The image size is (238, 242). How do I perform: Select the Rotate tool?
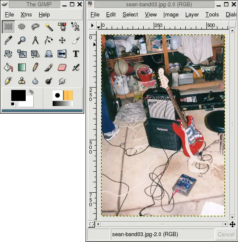(8, 54)
